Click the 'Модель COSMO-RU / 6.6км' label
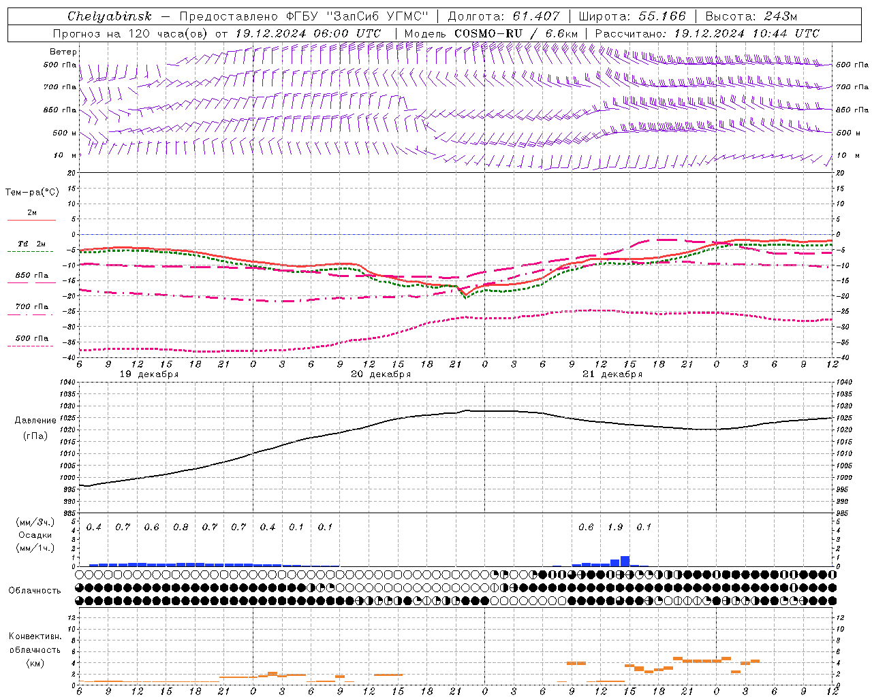Screen dimensions: 872x697 [x=491, y=33]
